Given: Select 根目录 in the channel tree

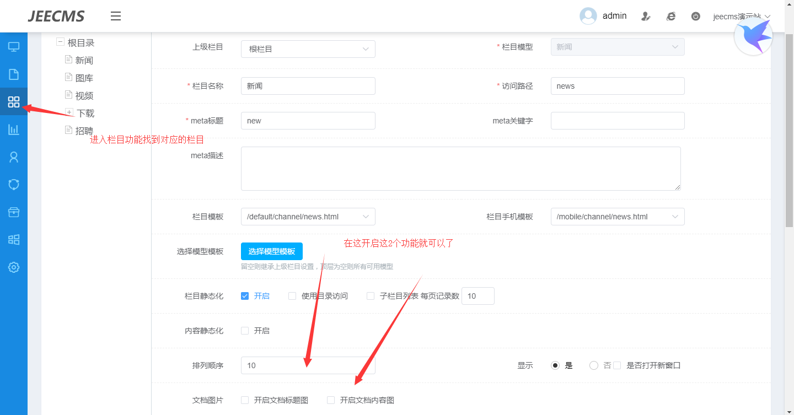Looking at the screenshot, I should (81, 43).
